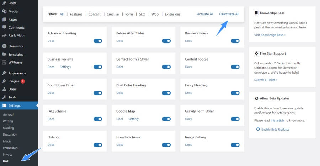Turn off Contact Form 7 Styler
The height and width of the screenshot is (166, 320).
166,67
